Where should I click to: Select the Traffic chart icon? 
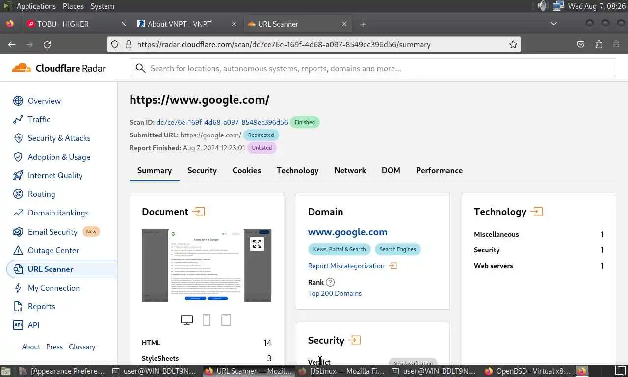point(18,119)
